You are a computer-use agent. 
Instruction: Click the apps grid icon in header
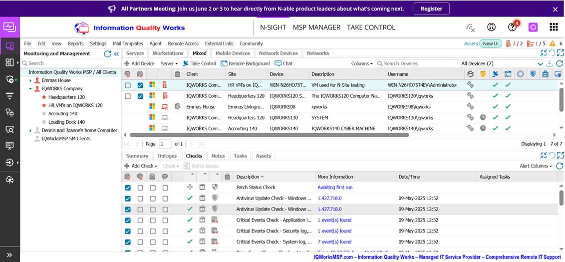(553, 27)
